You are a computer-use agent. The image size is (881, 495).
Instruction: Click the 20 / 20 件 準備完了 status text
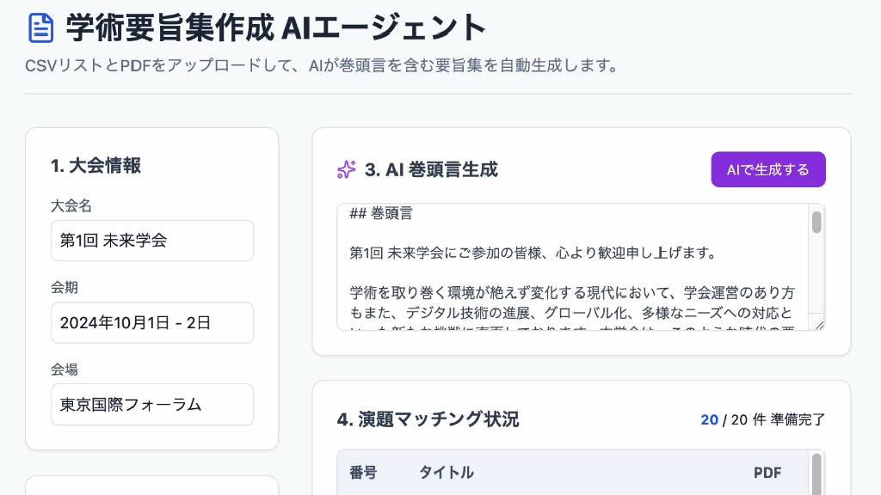(762, 419)
